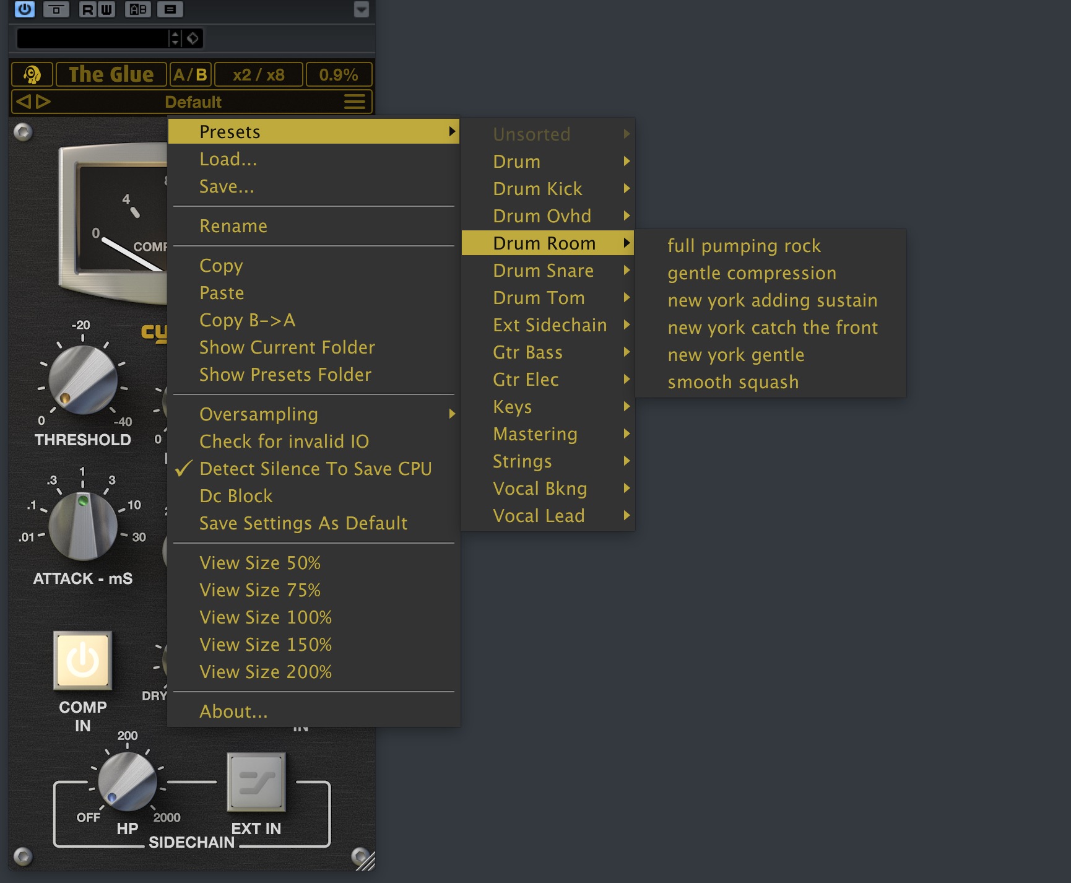Click the sidechain HP filter knob

(x=127, y=781)
